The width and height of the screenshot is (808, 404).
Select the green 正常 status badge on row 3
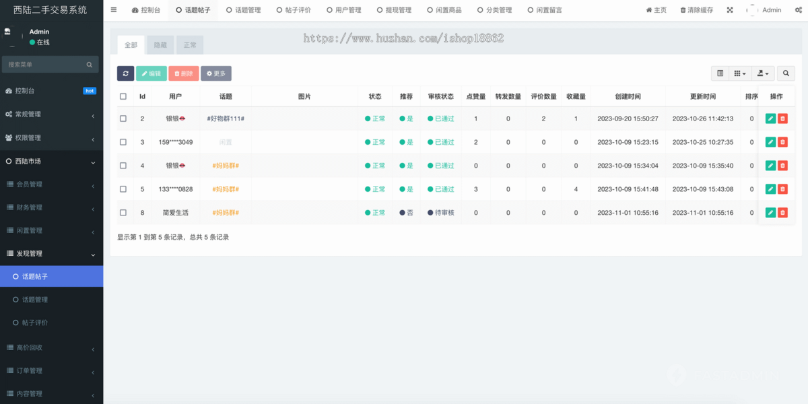click(374, 141)
